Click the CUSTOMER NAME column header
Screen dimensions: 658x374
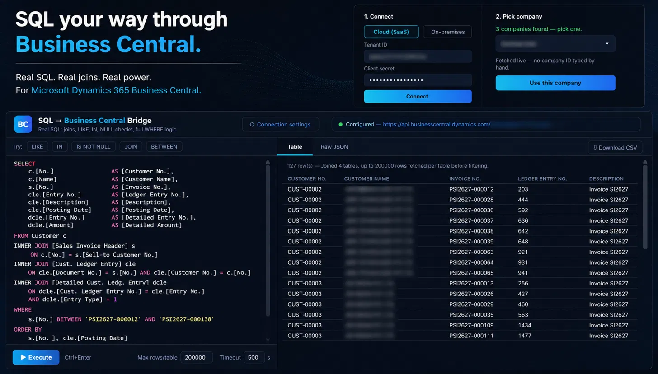coord(367,178)
